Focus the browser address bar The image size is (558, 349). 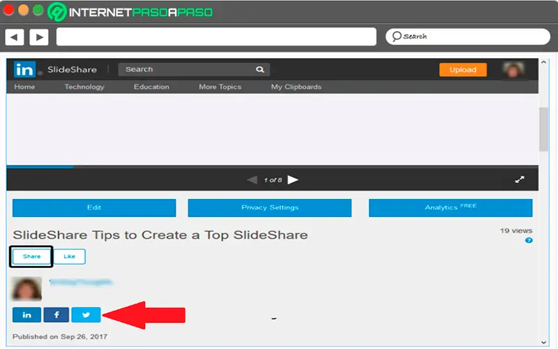216,37
